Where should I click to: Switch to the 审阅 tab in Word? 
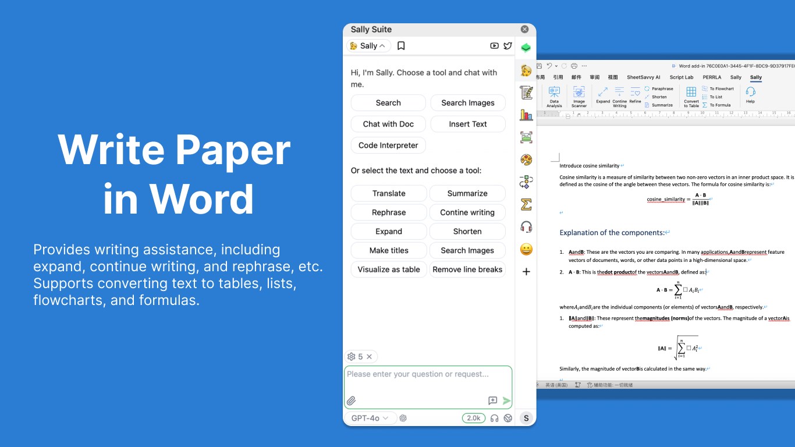(x=595, y=77)
